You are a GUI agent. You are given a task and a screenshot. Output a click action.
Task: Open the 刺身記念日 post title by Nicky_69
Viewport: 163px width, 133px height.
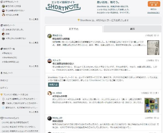click(58, 121)
